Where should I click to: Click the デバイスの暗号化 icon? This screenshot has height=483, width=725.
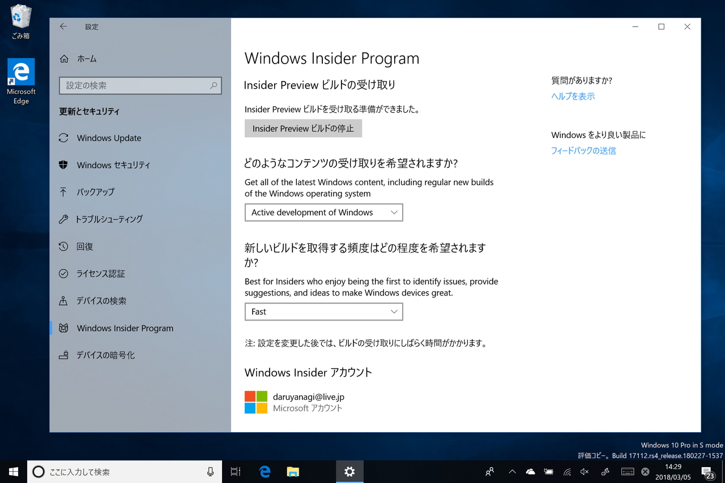(64, 355)
